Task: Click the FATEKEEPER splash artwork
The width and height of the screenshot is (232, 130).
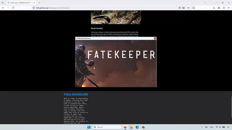Action: (116, 64)
